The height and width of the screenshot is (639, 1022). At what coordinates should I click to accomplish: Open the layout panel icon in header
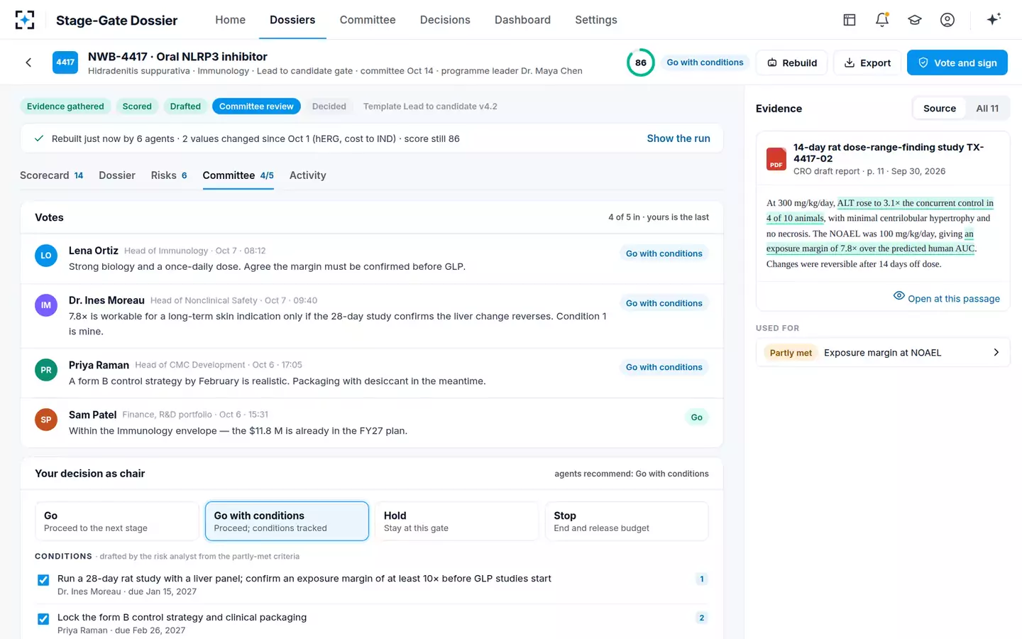coord(850,20)
